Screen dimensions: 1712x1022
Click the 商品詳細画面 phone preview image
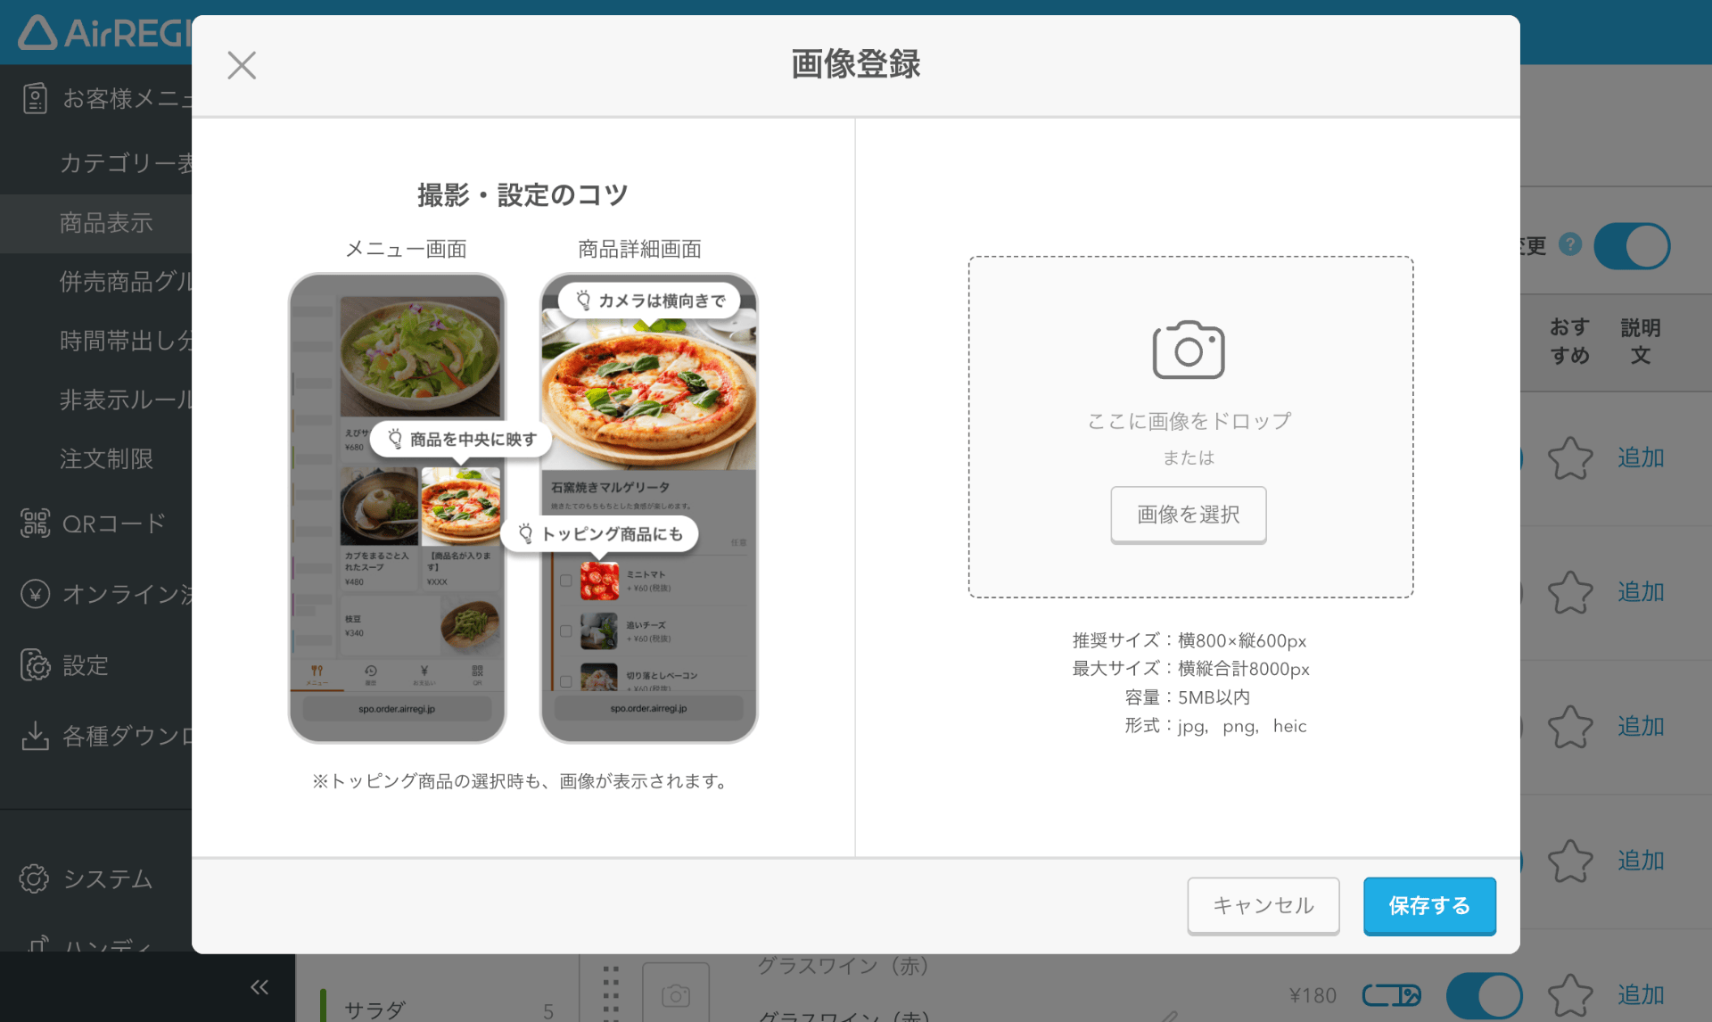(x=649, y=507)
